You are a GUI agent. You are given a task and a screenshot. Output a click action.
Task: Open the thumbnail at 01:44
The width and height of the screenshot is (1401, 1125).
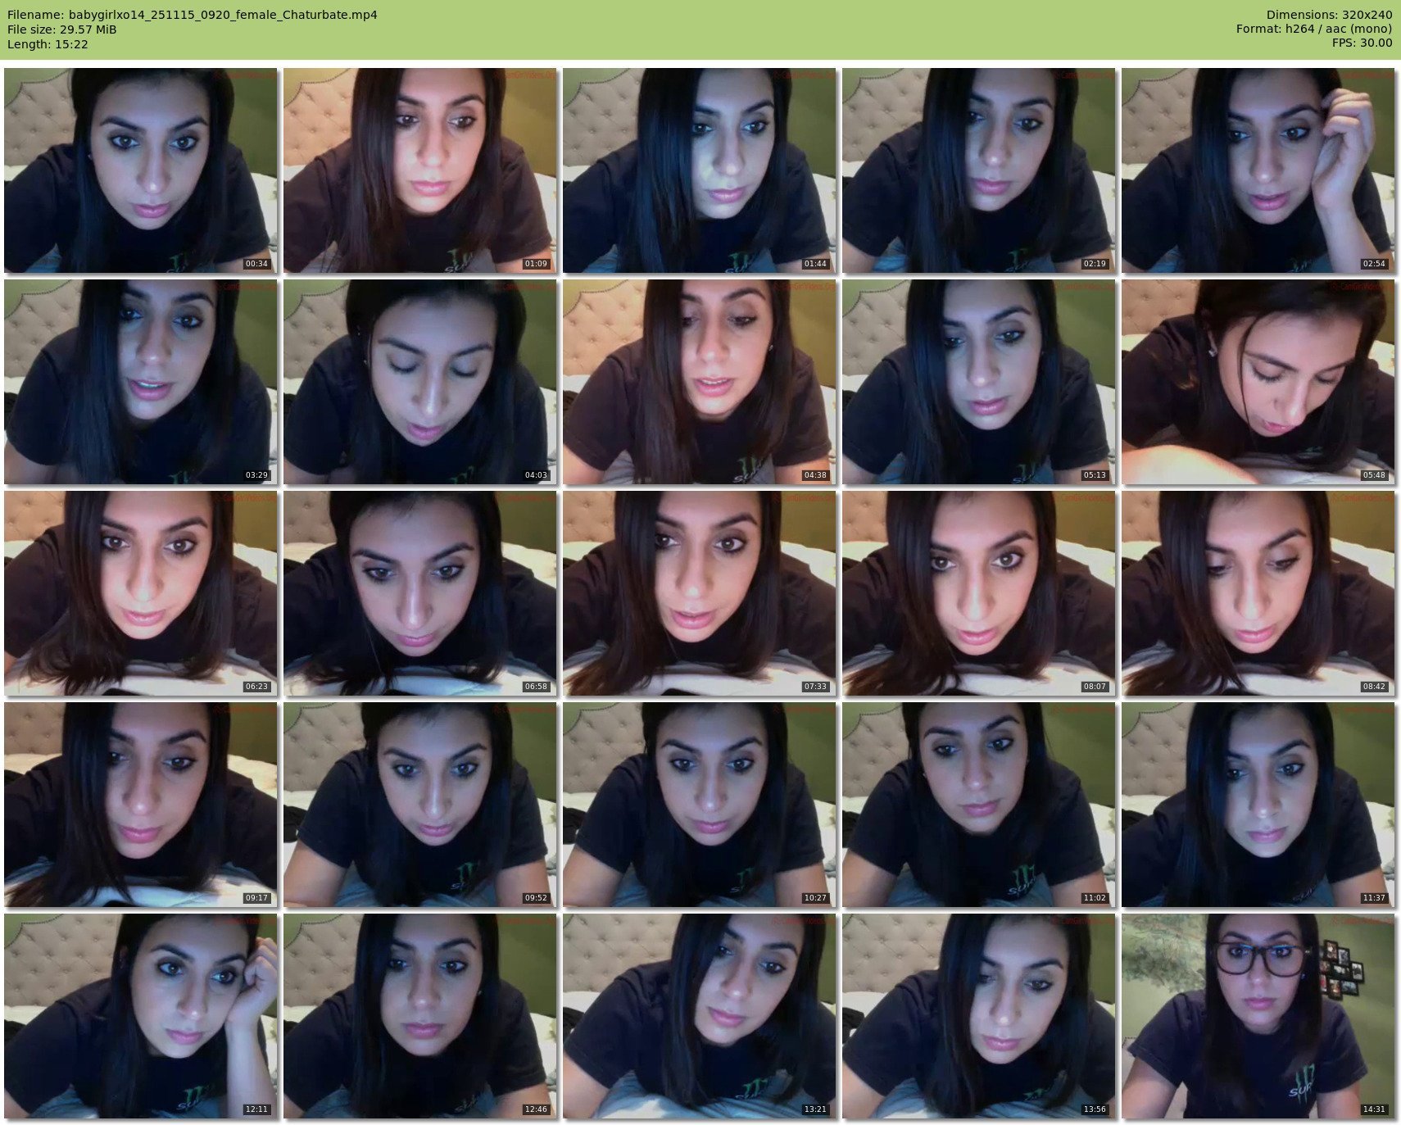coord(700,170)
